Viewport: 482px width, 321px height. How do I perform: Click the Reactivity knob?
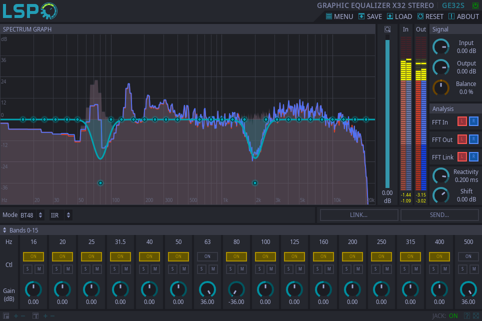click(x=441, y=176)
